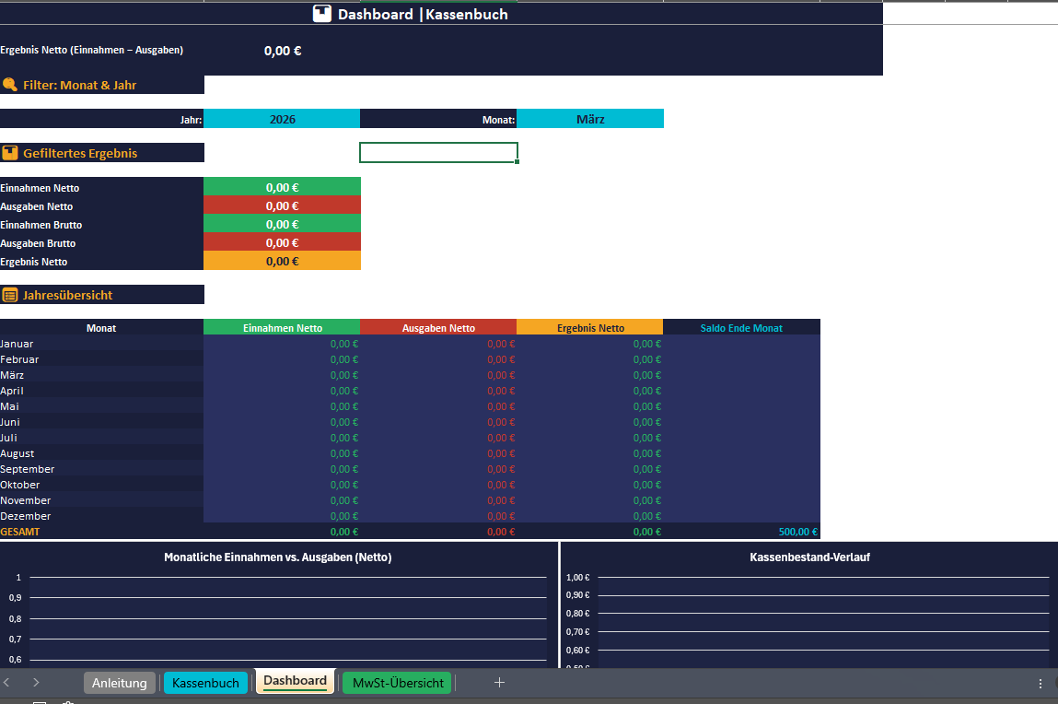Go to next sheet with right arrow
This screenshot has width=1058, height=704.
pos(36,683)
